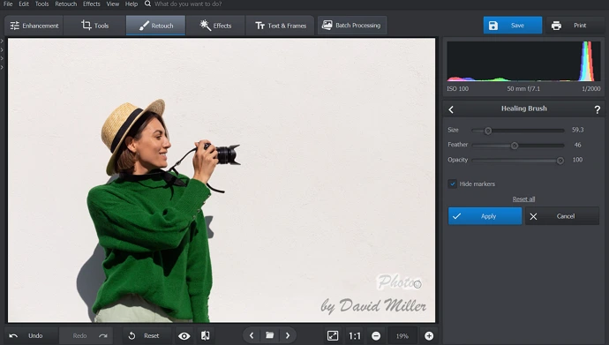
Task: Go to next photo arrow
Action: pyautogui.click(x=288, y=335)
